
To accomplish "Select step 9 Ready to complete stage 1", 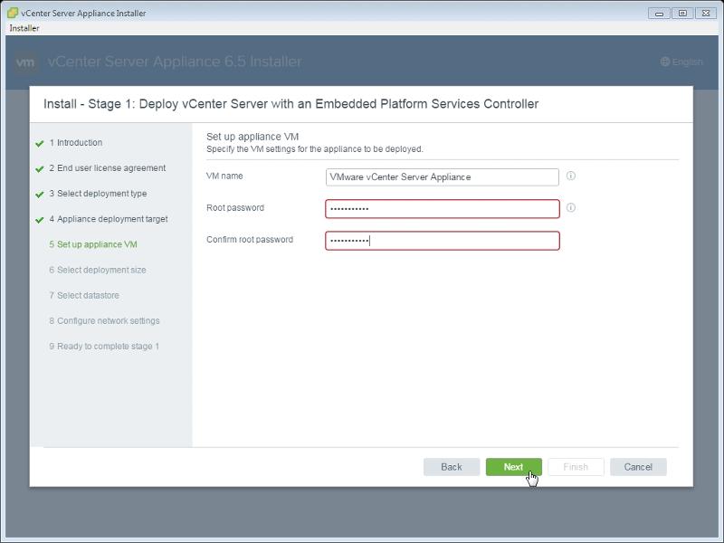I will coord(104,346).
